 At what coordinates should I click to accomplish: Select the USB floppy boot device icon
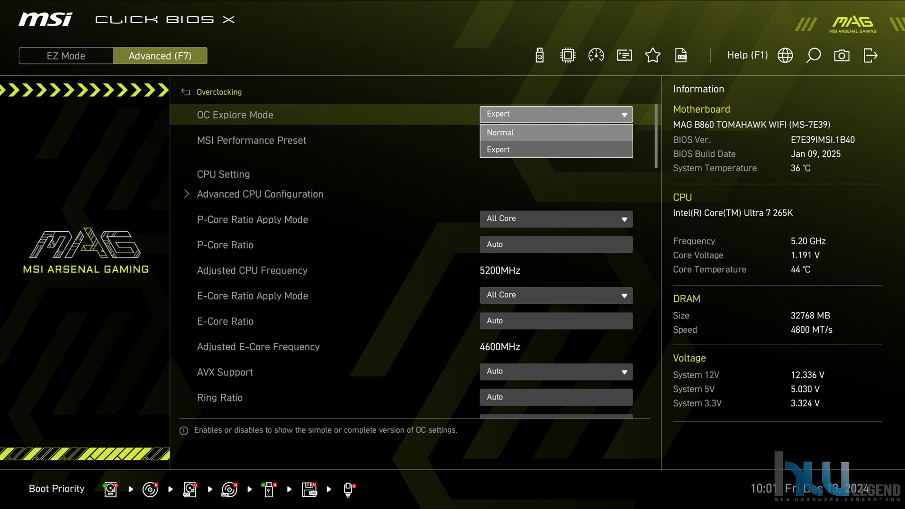click(x=309, y=489)
